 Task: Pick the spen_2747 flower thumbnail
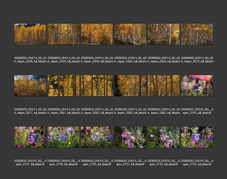point(30,137)
